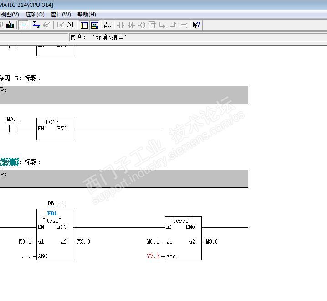Screen dimensions: 327x301
Task: Click the connection line icon
Action: tap(184, 25)
